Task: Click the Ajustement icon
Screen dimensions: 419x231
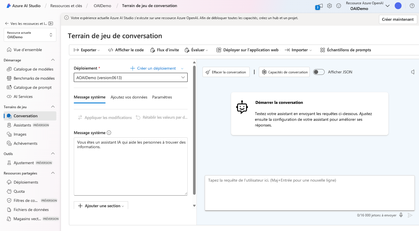Action: (9, 163)
